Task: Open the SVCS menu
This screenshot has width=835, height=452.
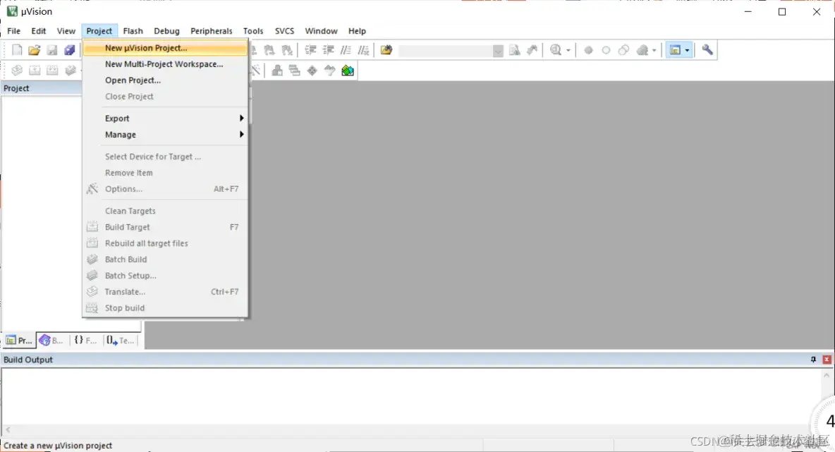Action: click(284, 31)
